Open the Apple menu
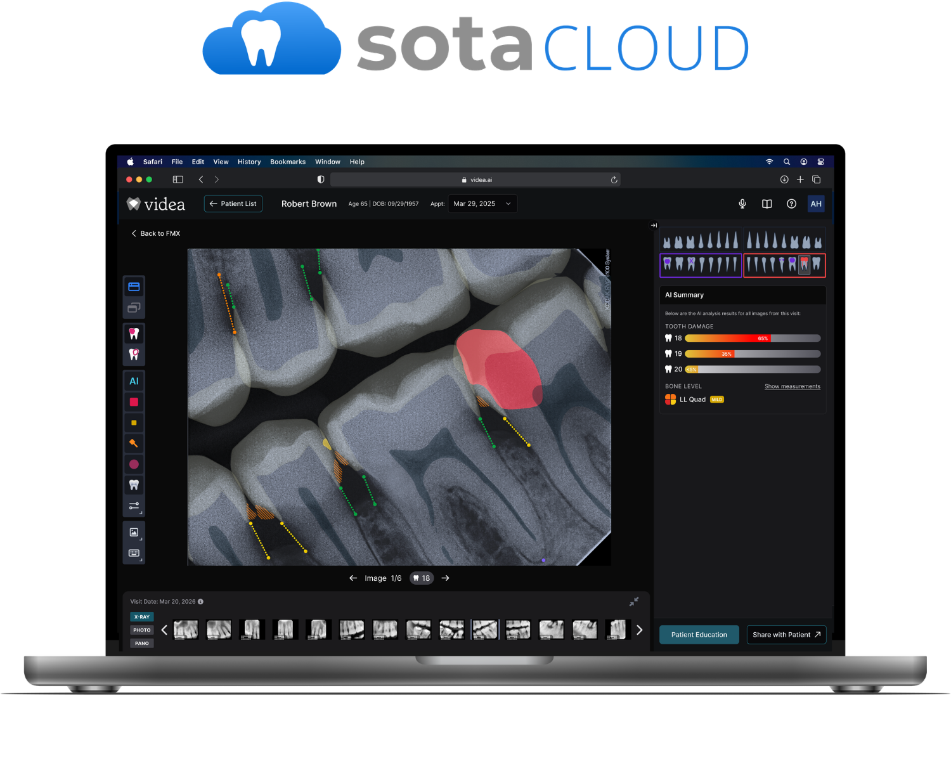Screen dimensions: 951x761 coord(131,162)
